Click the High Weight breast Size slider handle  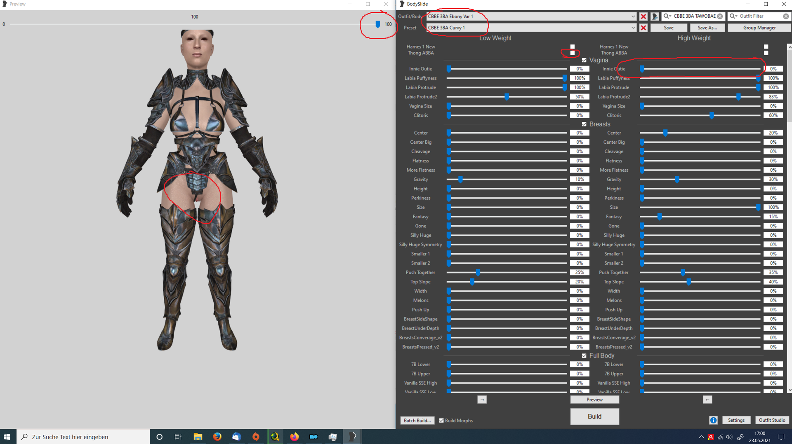coord(758,207)
